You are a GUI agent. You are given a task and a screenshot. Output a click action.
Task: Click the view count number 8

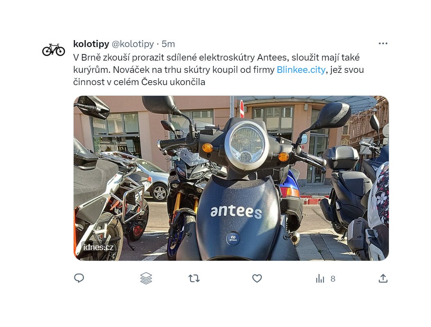point(333,279)
